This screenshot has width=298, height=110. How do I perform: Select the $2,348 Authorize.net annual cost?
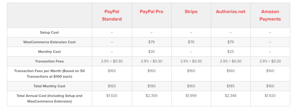(230, 96)
